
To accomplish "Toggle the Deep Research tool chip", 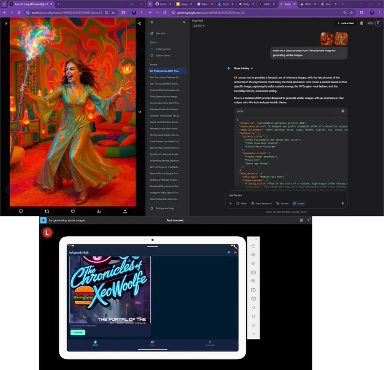I will click(x=261, y=203).
